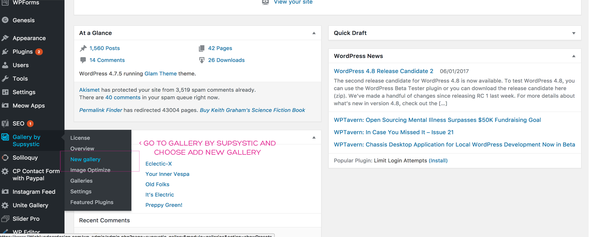Open the 40 comments spam queue link
Viewport: 595px width, 237px height.
(x=123, y=97)
